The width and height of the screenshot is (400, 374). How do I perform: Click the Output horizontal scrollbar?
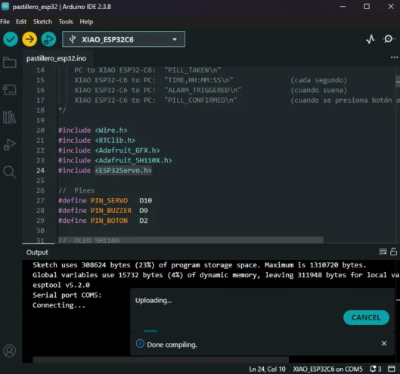161,360
